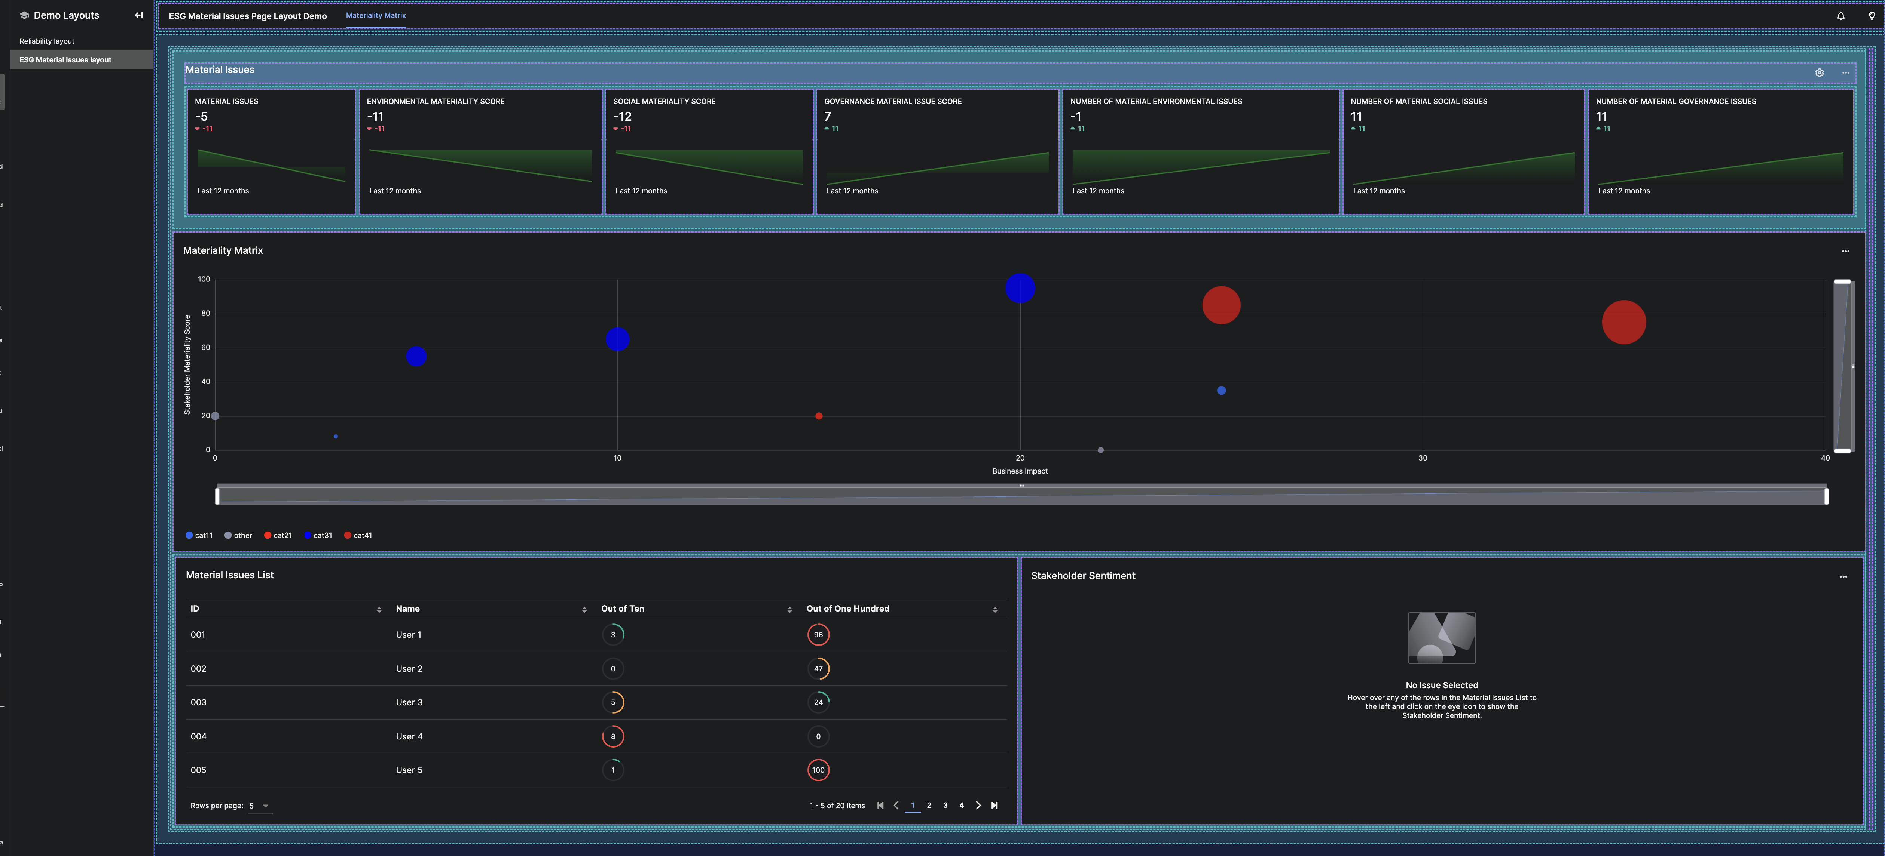The height and width of the screenshot is (856, 1885).
Task: Toggle cat11 series in chart legend
Action: (x=199, y=536)
